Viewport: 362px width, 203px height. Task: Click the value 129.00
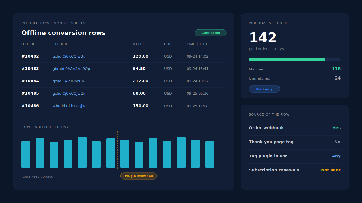coord(141,56)
